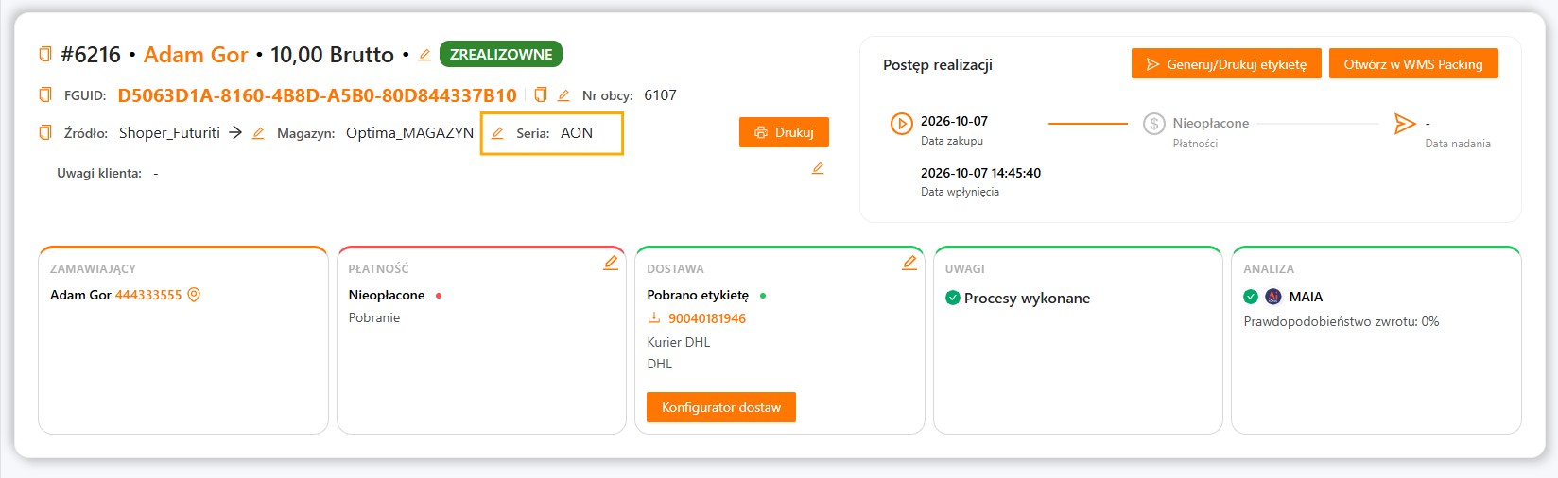1558x478 pixels.
Task: Open the Konfigurator dostaw
Action: 721,407
